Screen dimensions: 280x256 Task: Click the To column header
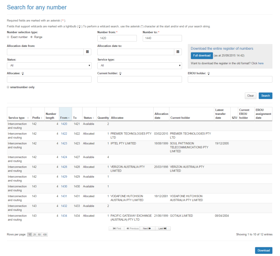[77, 114]
